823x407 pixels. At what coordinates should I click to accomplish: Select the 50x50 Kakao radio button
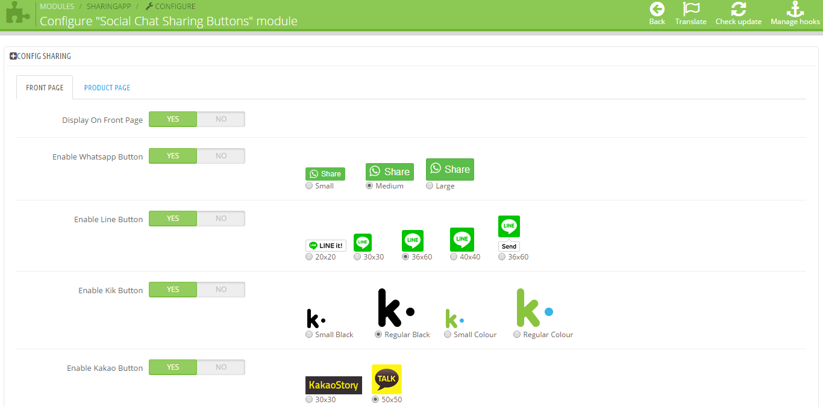(375, 399)
